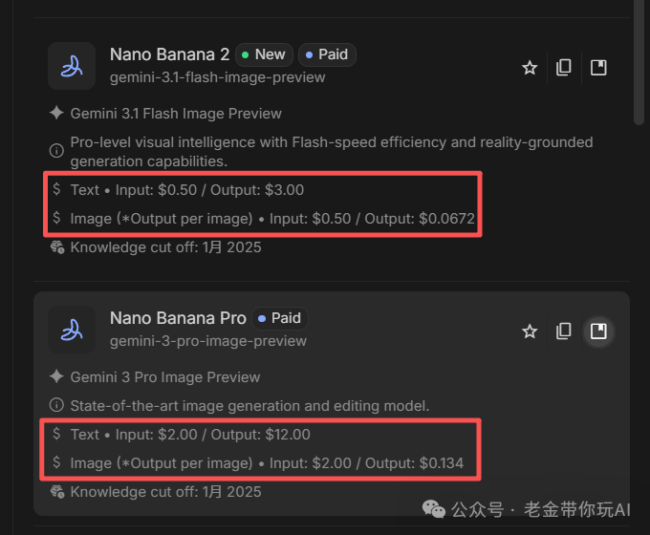The height and width of the screenshot is (535, 650).
Task: Copy the Nano Banana 2 model ID
Action: [x=564, y=68]
